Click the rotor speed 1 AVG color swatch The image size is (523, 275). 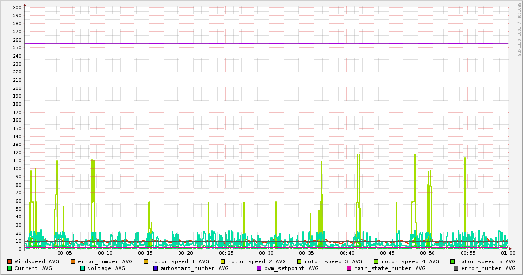tap(146, 261)
